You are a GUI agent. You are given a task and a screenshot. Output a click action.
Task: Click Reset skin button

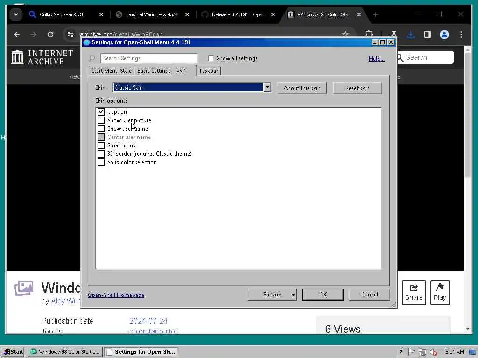click(357, 88)
